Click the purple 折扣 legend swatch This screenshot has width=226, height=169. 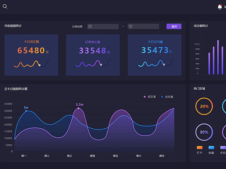pos(223,147)
